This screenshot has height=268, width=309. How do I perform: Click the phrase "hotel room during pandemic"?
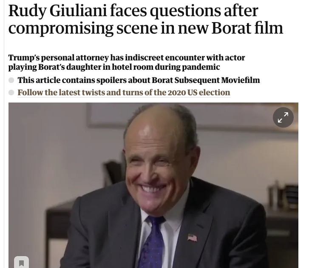tap(166, 67)
